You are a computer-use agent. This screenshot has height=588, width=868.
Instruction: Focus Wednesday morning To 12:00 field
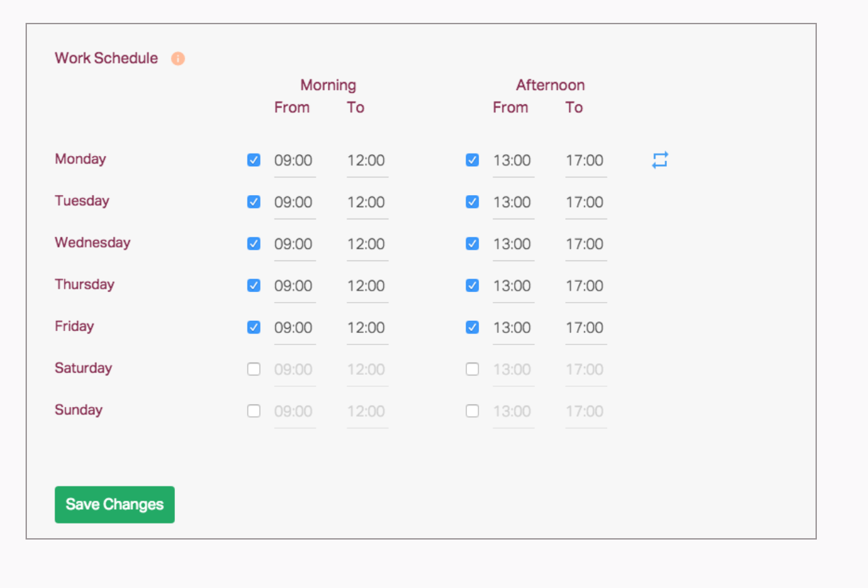[x=367, y=244]
